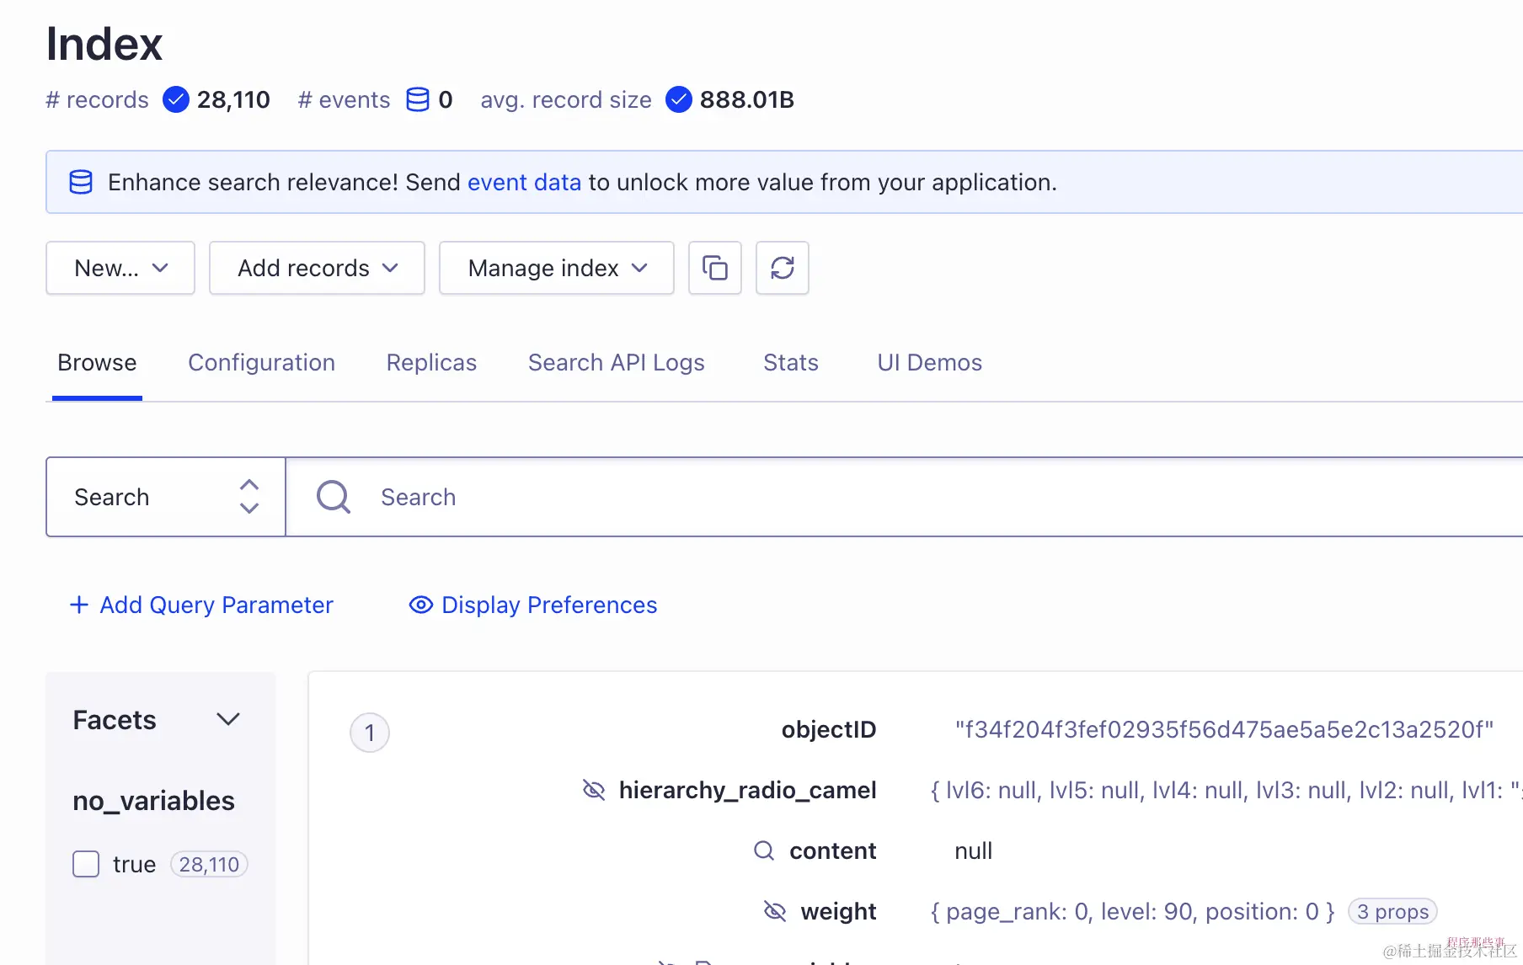Click the refresh index icon button
Image resolution: width=1523 pixels, height=965 pixels.
782,268
